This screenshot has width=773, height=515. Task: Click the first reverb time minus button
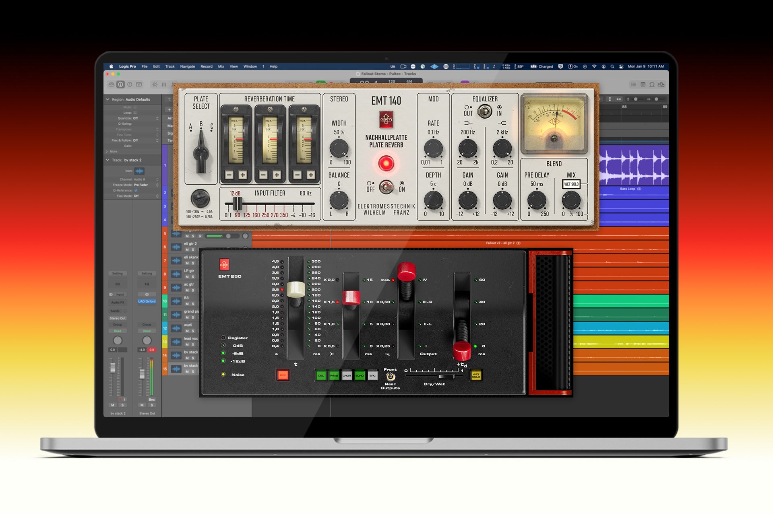(x=229, y=175)
